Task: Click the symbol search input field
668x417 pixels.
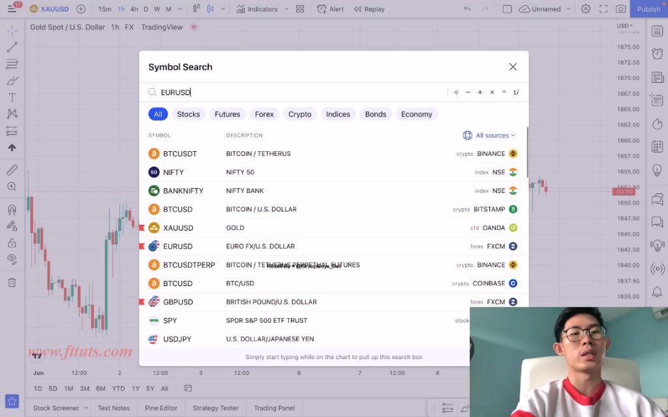Action: click(298, 93)
